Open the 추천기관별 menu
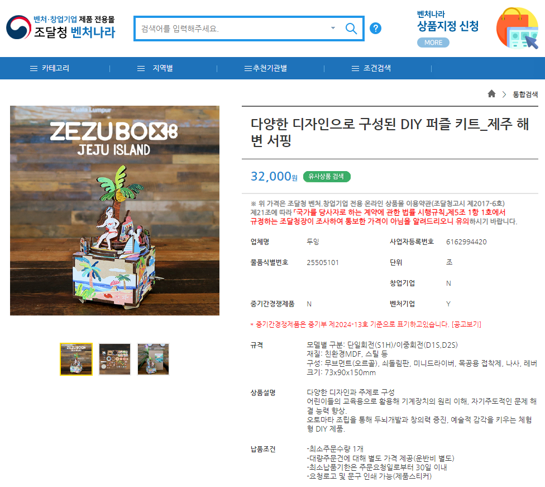545x487 pixels. 266,68
